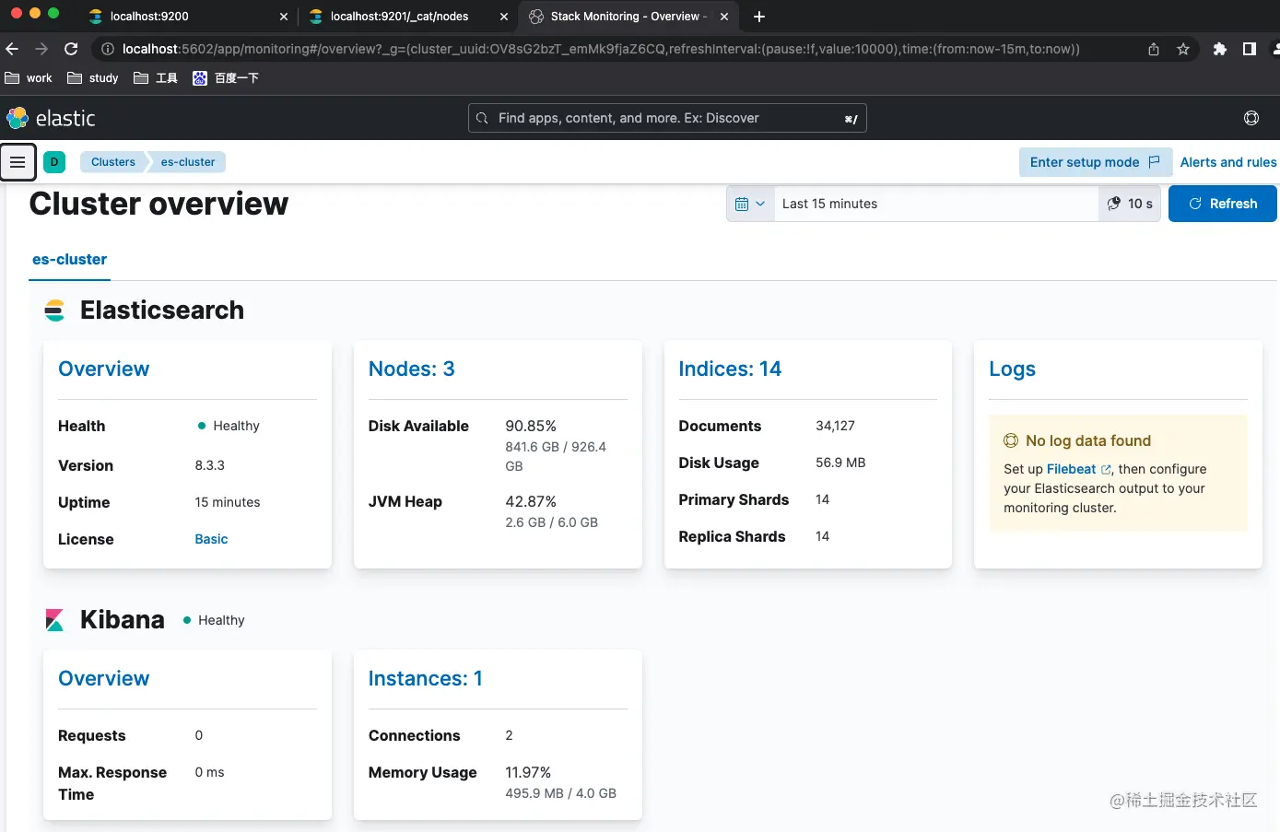Screen dimensions: 1280x832
Task: Select the es-cluster tab
Action: pyautogui.click(x=70, y=260)
